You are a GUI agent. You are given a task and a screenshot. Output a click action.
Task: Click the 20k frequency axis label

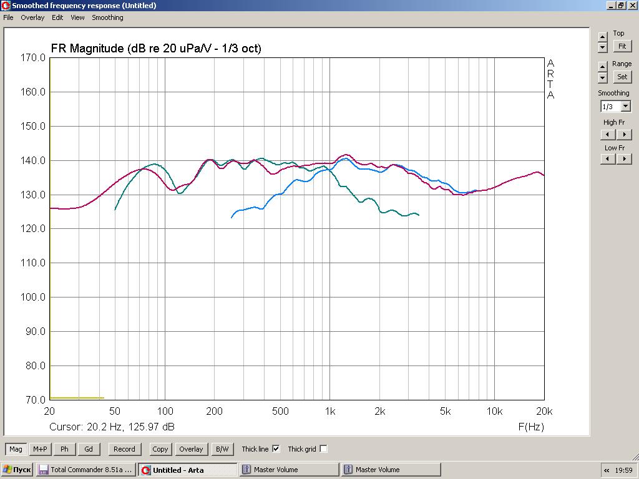pos(544,412)
